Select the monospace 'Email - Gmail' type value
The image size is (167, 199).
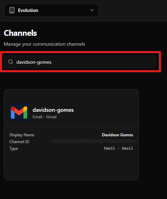tap(118, 148)
